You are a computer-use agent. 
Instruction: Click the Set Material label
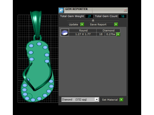pyautogui.click(x=110, y=100)
